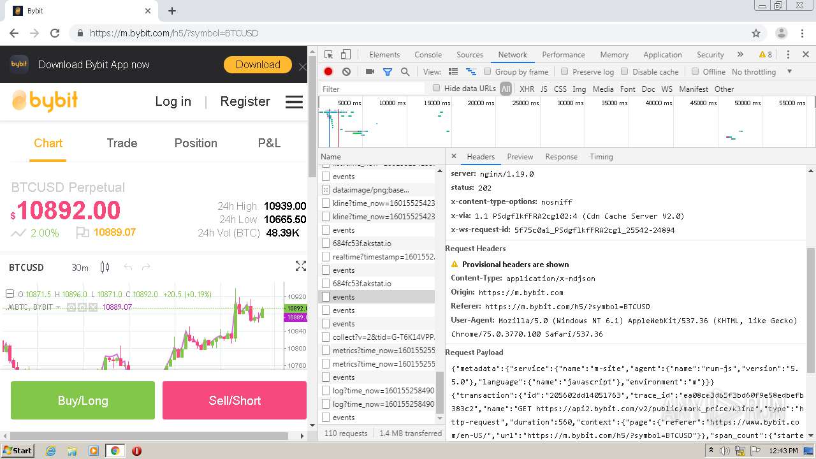Open the Timing tab

601,157
